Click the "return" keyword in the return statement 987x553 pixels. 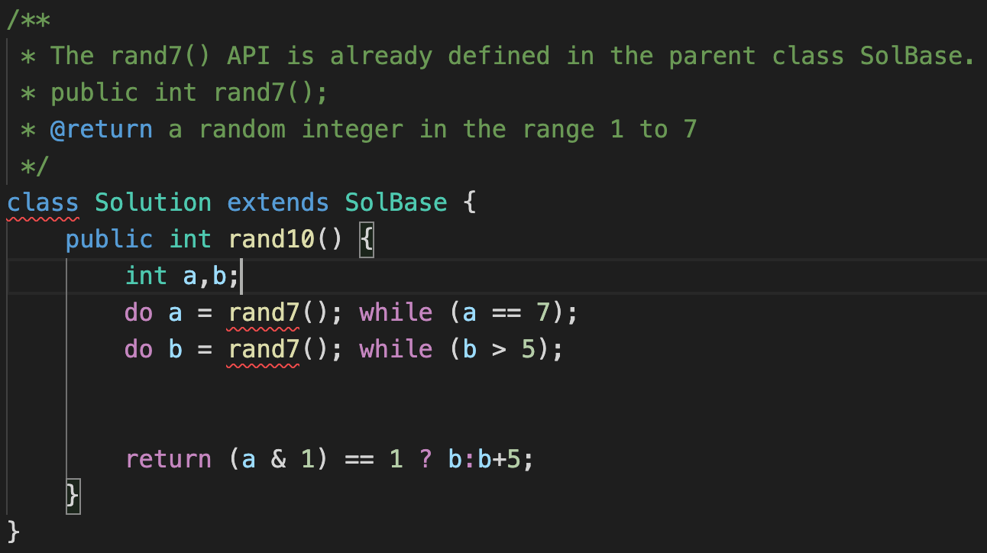[x=168, y=460]
